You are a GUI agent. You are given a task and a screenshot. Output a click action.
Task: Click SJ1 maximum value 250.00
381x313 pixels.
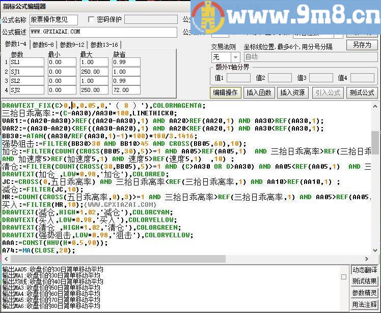[x=94, y=72]
